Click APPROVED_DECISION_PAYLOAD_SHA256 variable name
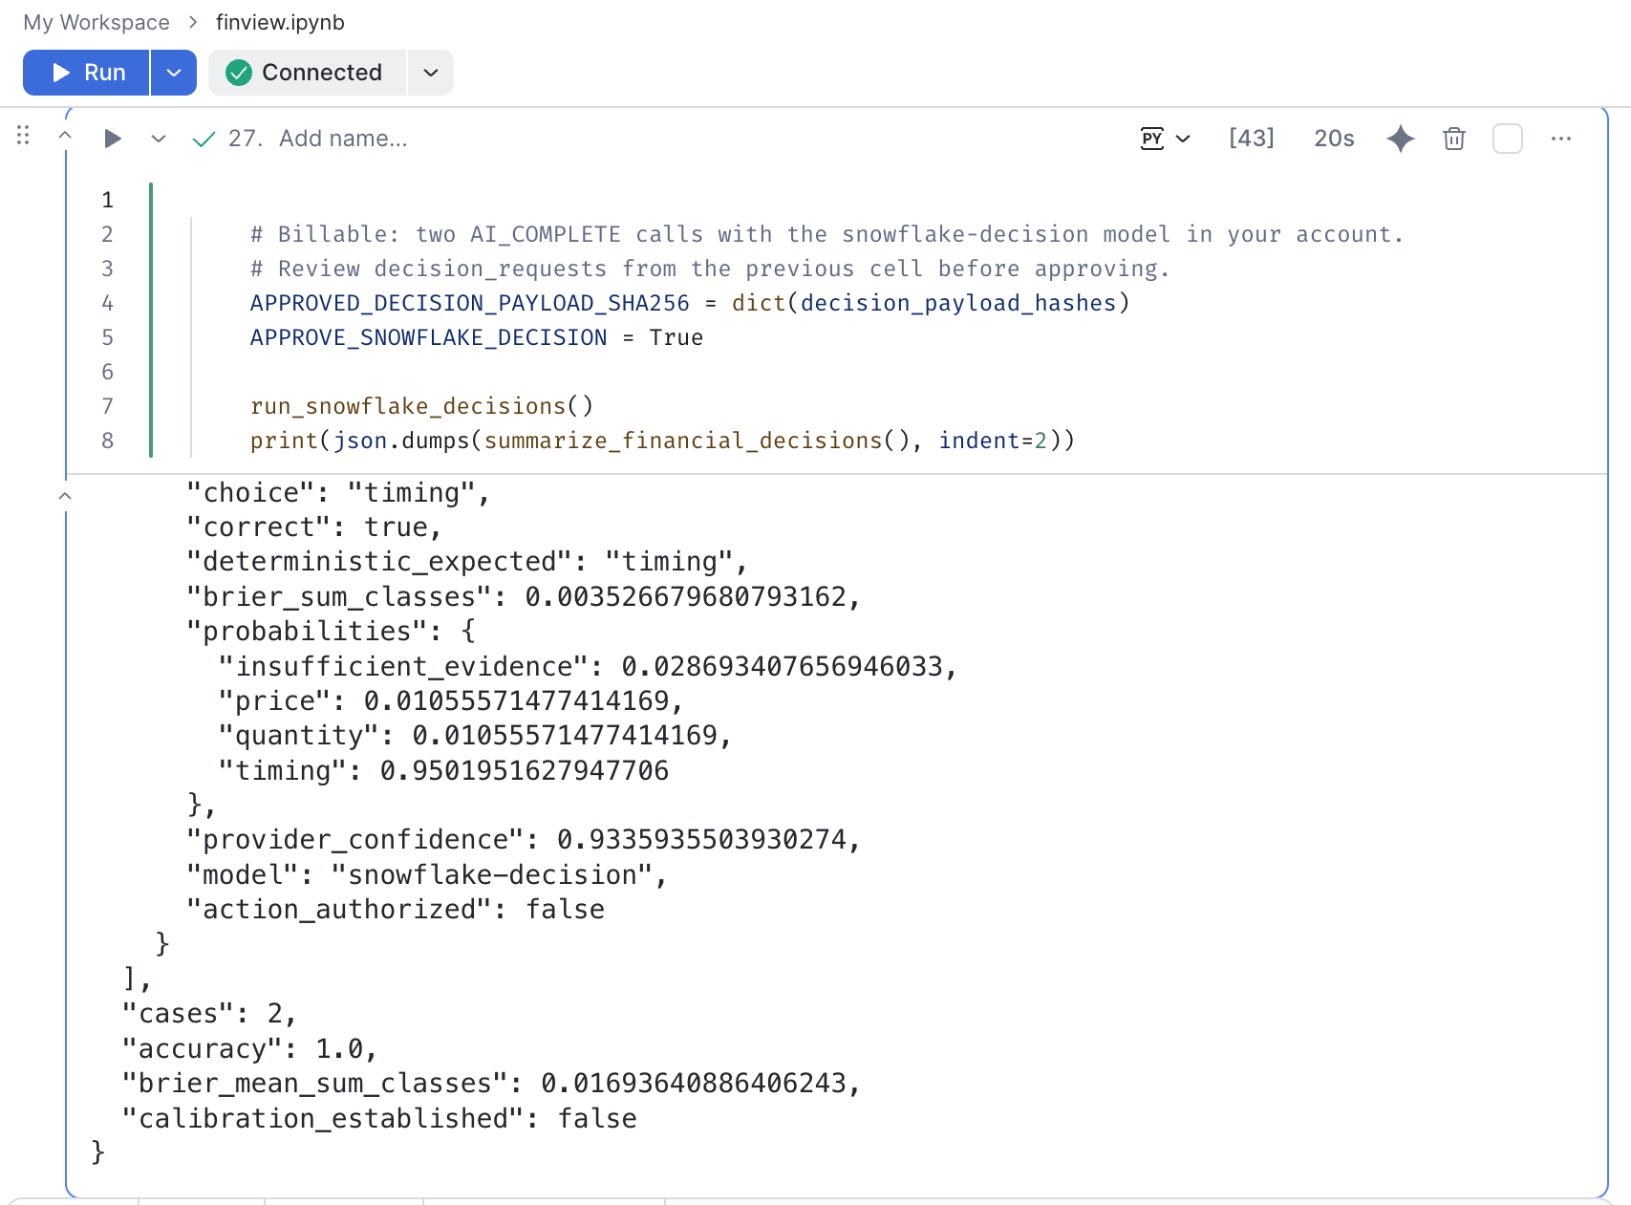Image resolution: width=1631 pixels, height=1205 pixels. pyautogui.click(x=469, y=303)
